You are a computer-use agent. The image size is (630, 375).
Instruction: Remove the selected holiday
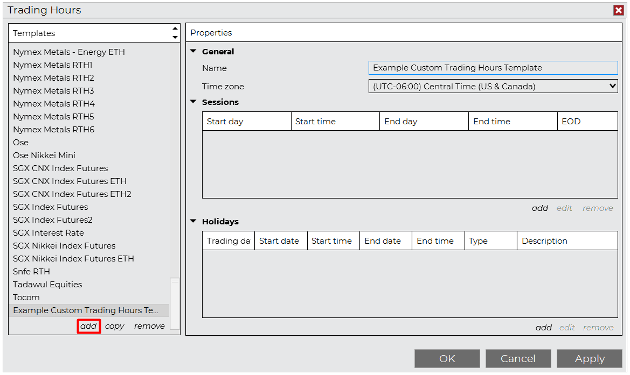pos(598,328)
